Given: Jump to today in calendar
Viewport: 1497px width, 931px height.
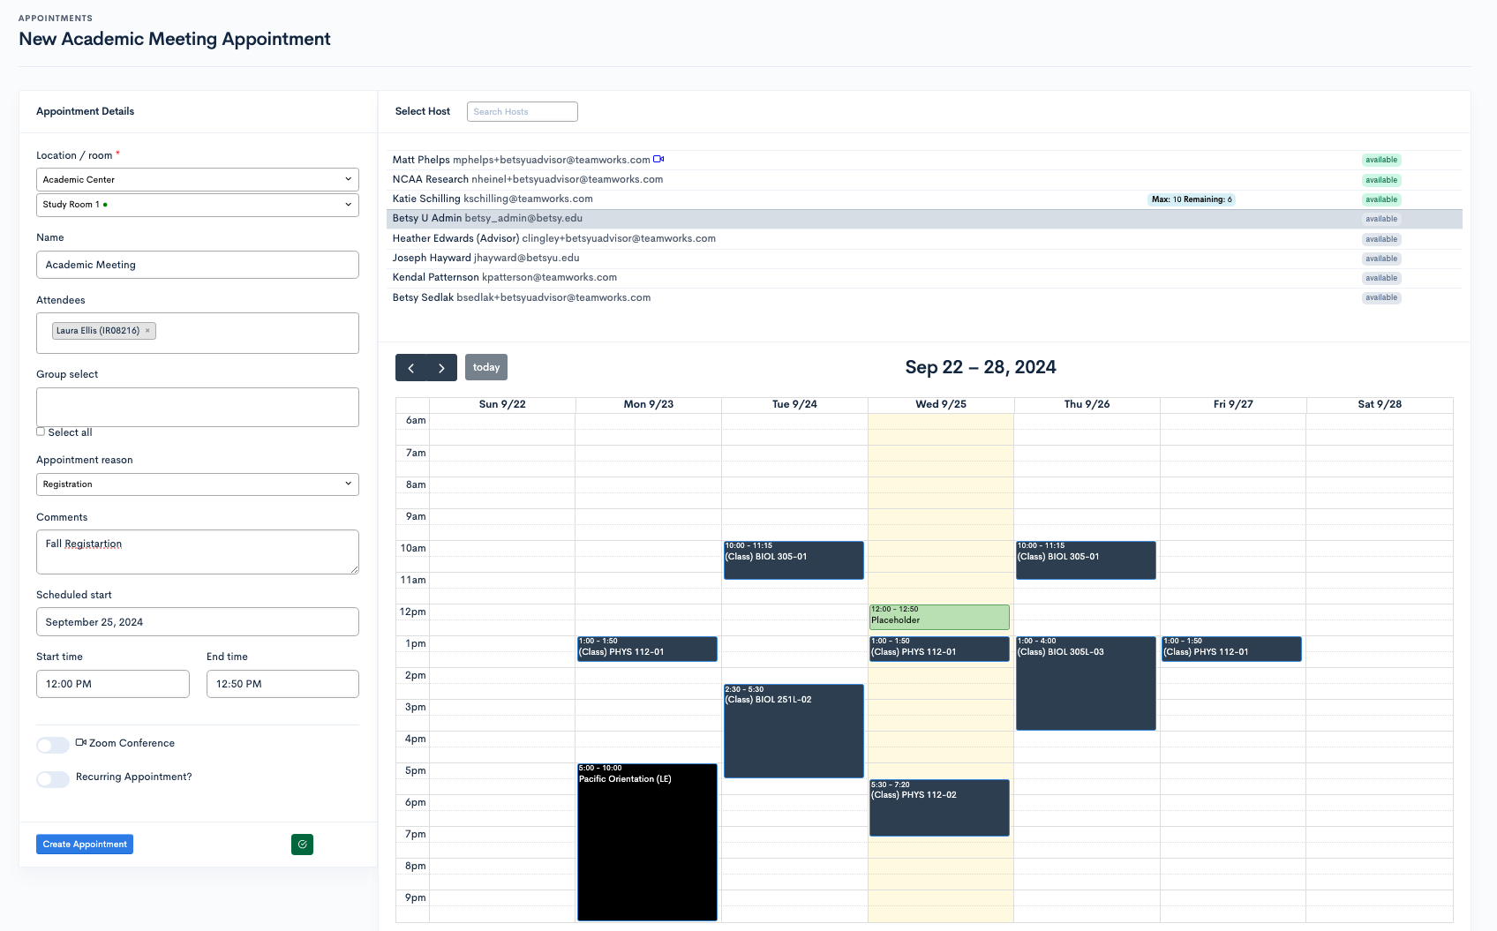Looking at the screenshot, I should coord(486,368).
